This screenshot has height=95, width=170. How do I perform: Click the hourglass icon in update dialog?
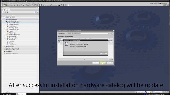point(66,44)
